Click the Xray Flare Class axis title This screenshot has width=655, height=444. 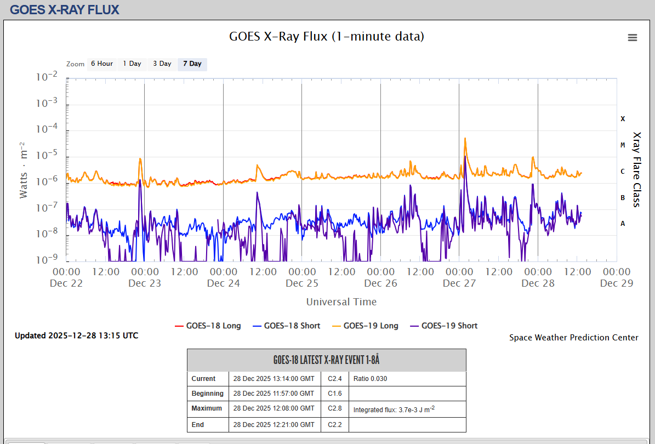click(x=636, y=169)
